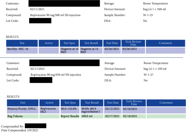
Task: Click the Date Compounded: 2/9/2021 line
Action: [x=19, y=130]
